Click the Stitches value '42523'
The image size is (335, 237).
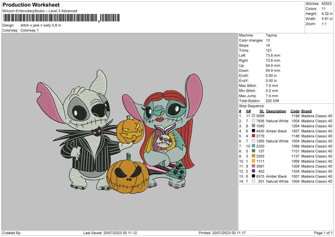(327, 4)
